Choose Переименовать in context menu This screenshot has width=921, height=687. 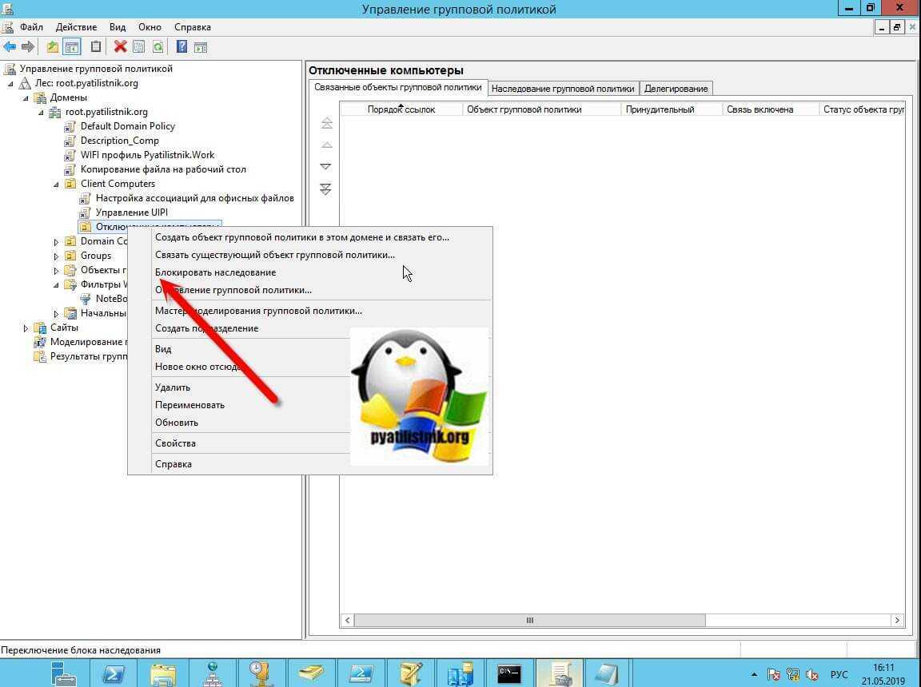point(240,405)
